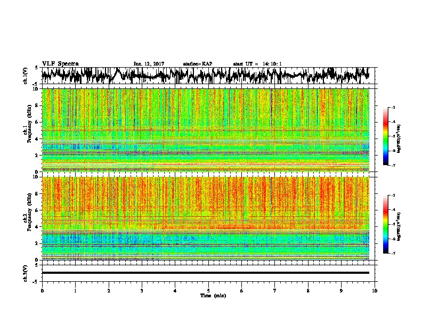Select the 'start UT = 14:10: 1' text

(x=257, y=64)
